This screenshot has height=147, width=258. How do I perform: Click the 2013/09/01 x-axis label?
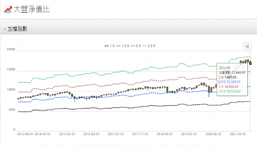tap(25, 134)
